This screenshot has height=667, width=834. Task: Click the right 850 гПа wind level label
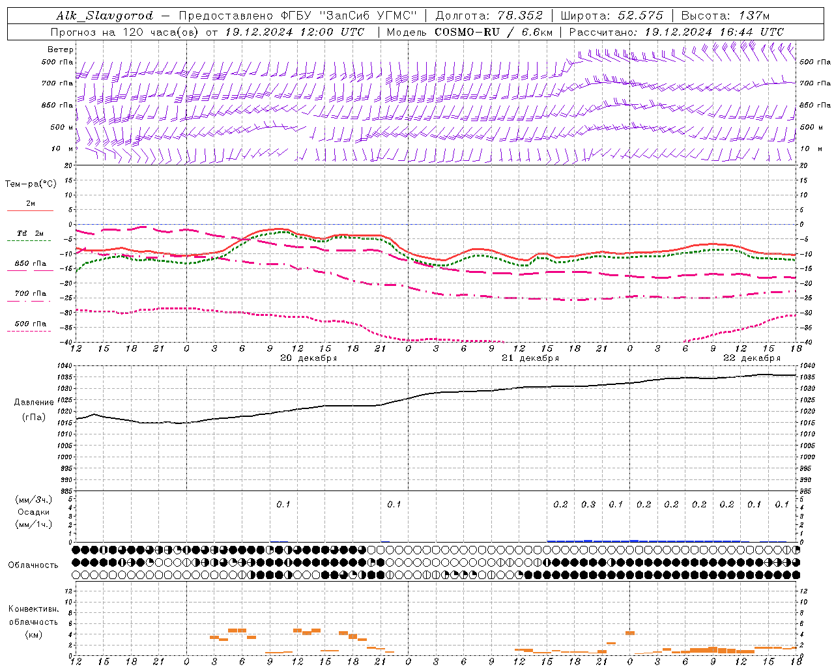(815, 105)
